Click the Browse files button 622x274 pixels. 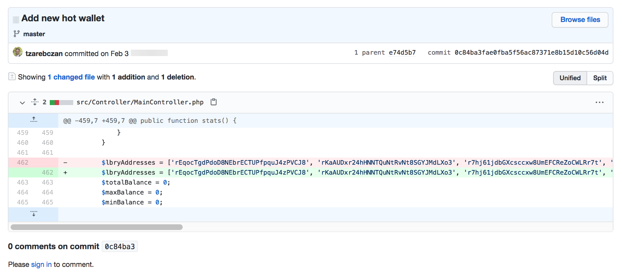click(580, 20)
